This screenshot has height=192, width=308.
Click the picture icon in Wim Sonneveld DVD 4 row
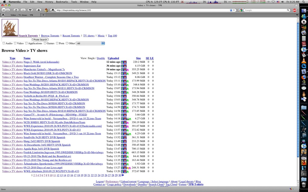(x=128, y=119)
